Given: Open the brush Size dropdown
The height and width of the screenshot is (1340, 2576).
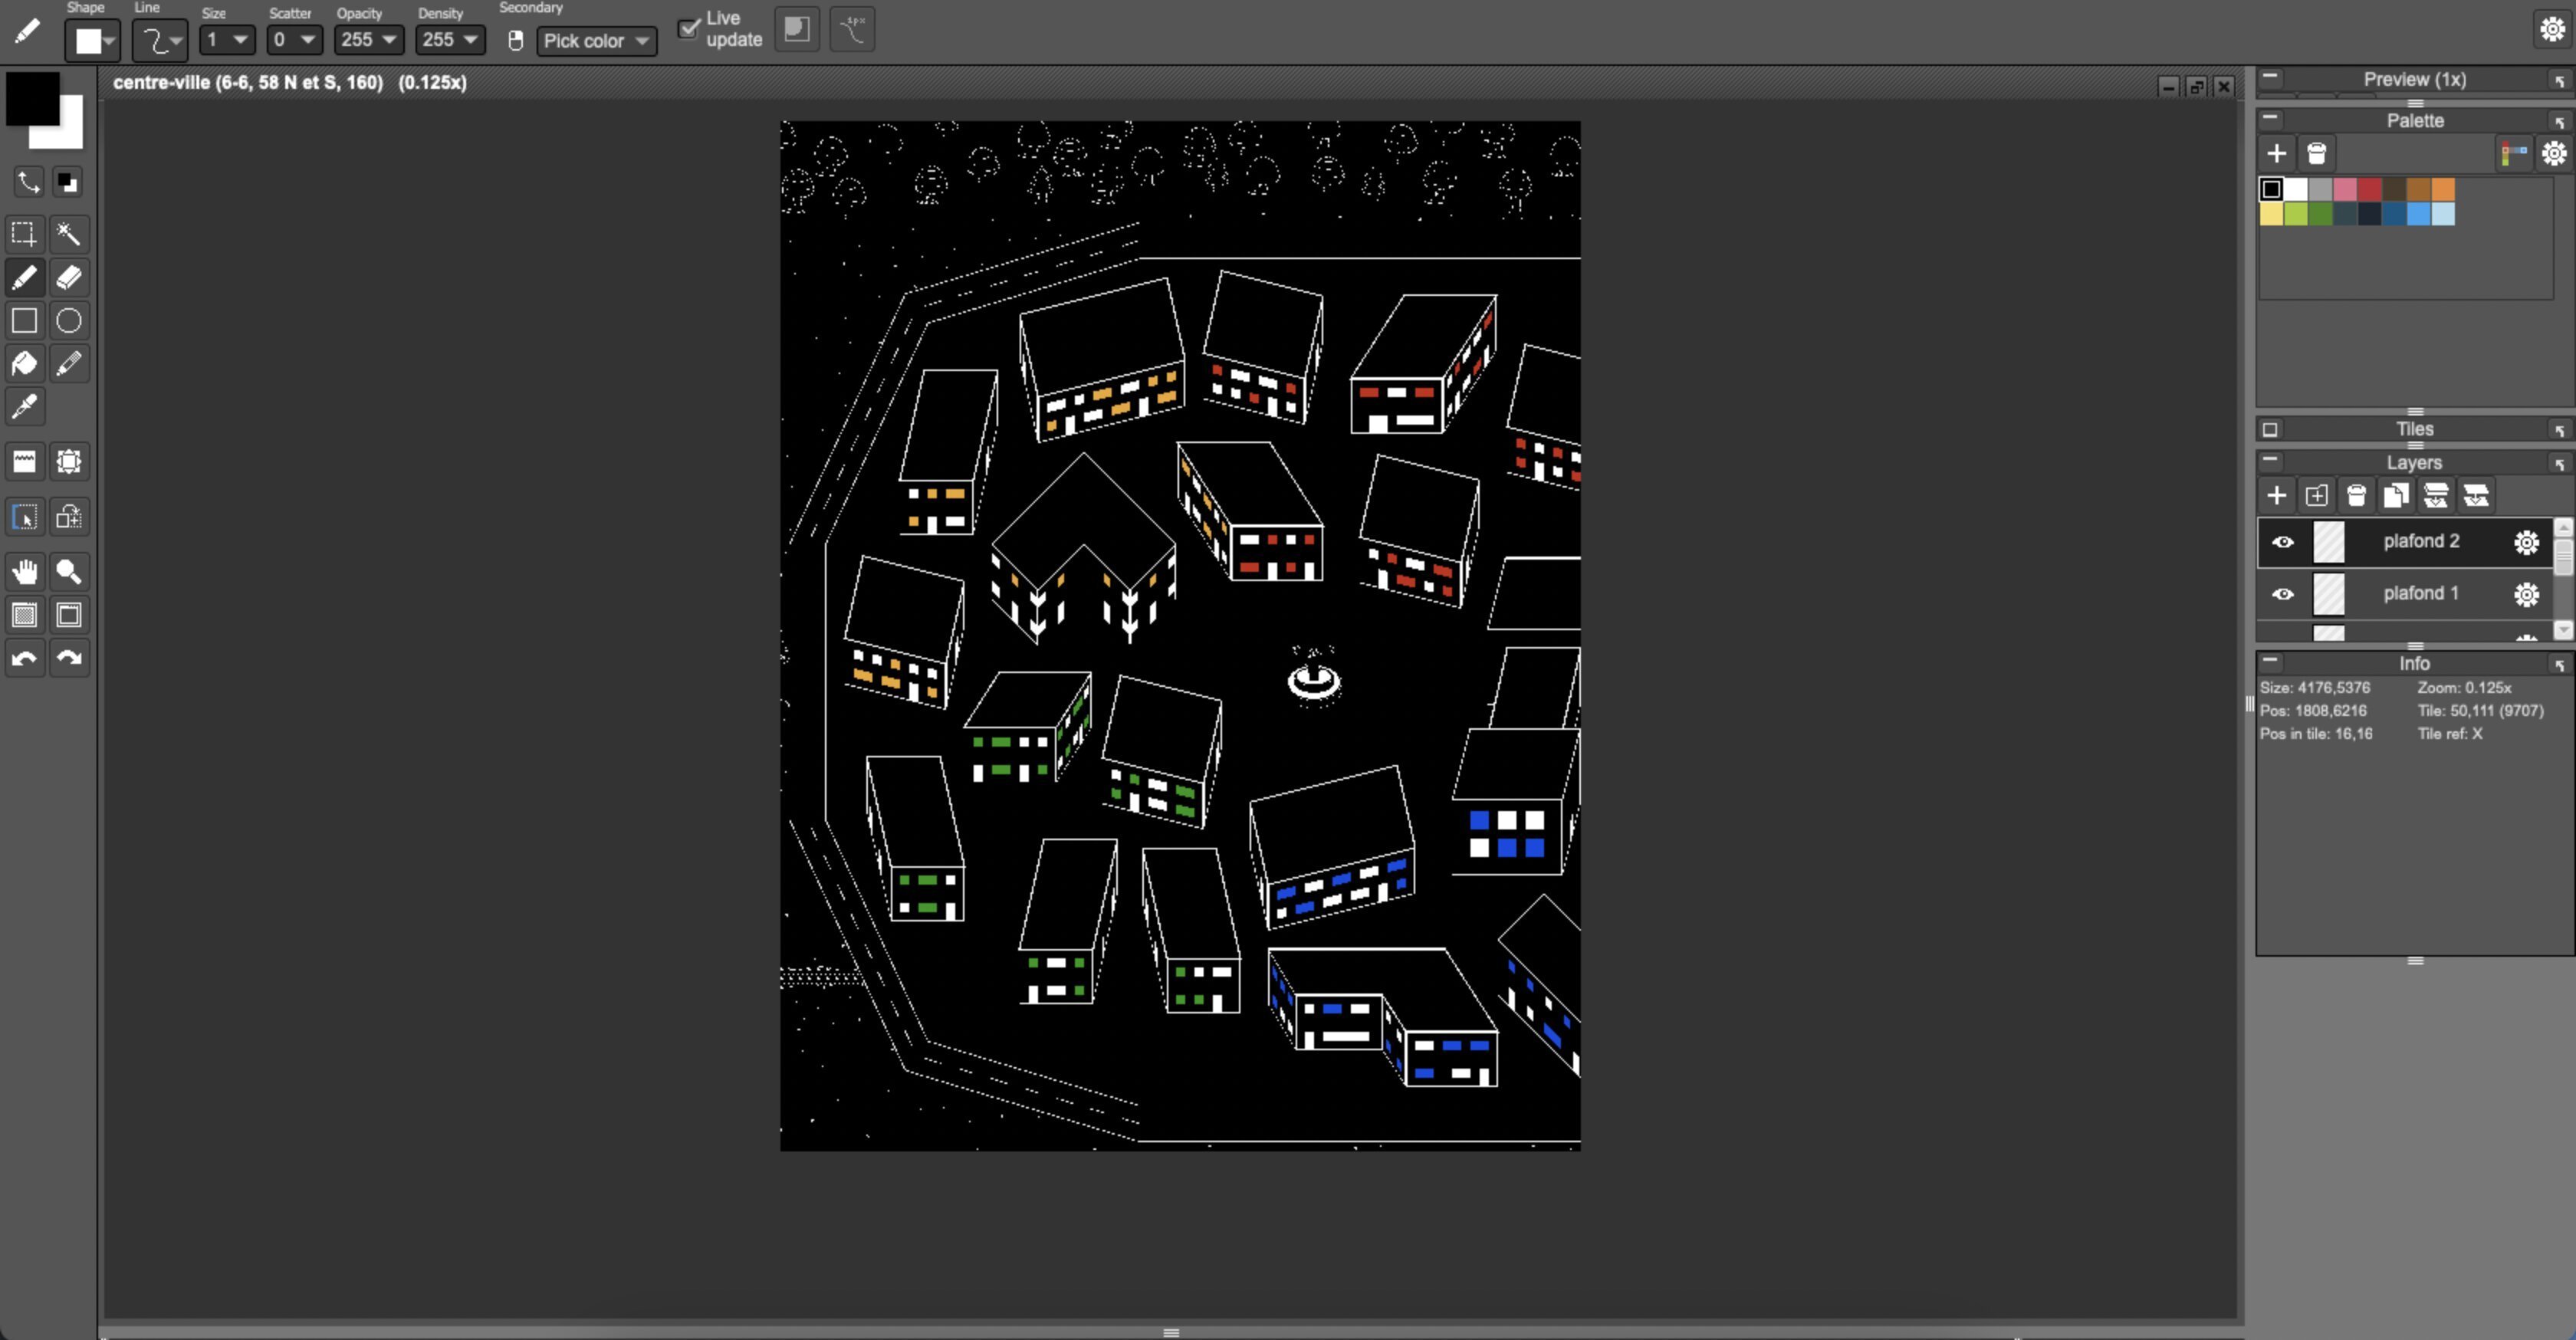Looking at the screenshot, I should (x=227, y=40).
